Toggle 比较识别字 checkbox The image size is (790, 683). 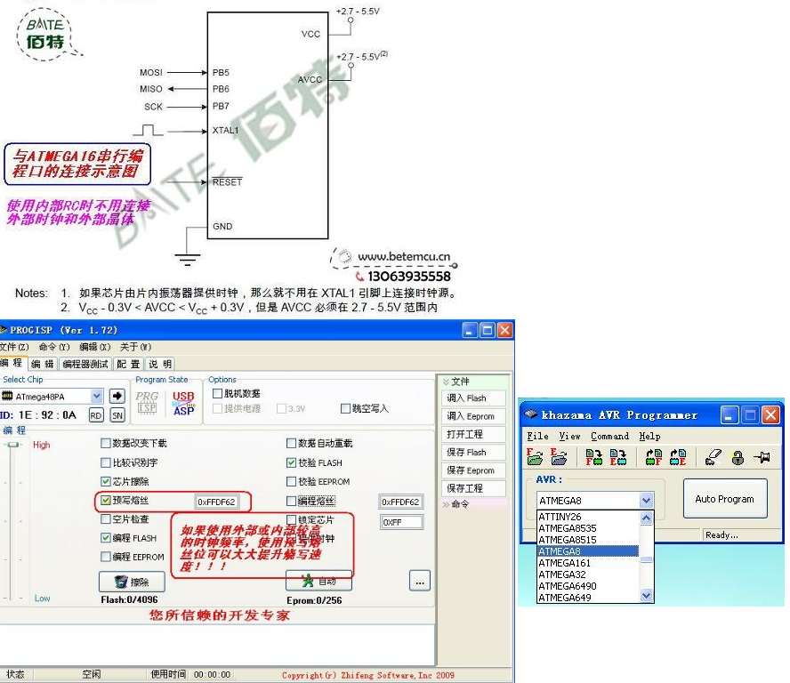(x=105, y=462)
